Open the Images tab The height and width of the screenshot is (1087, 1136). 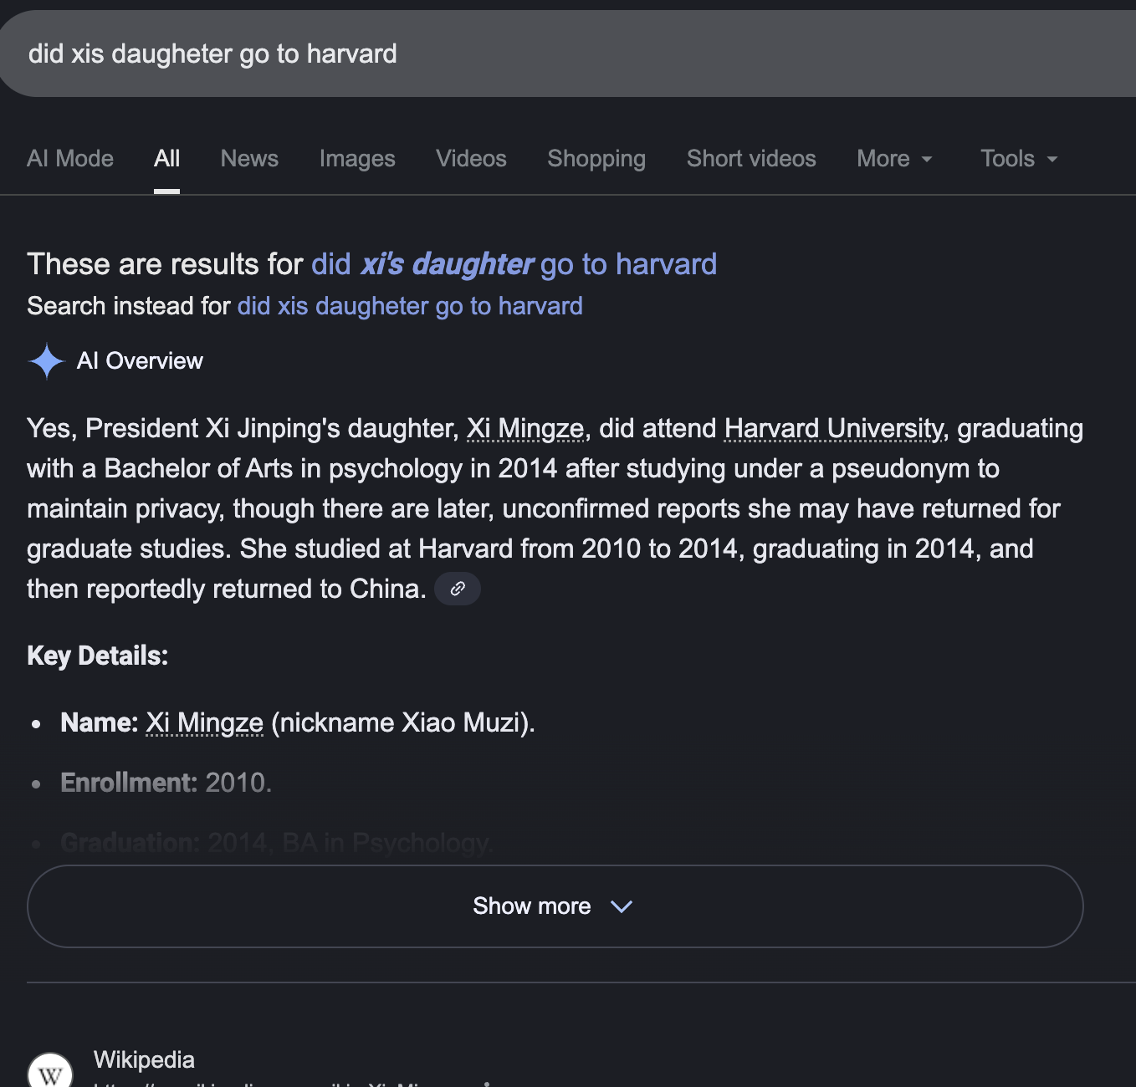357,159
